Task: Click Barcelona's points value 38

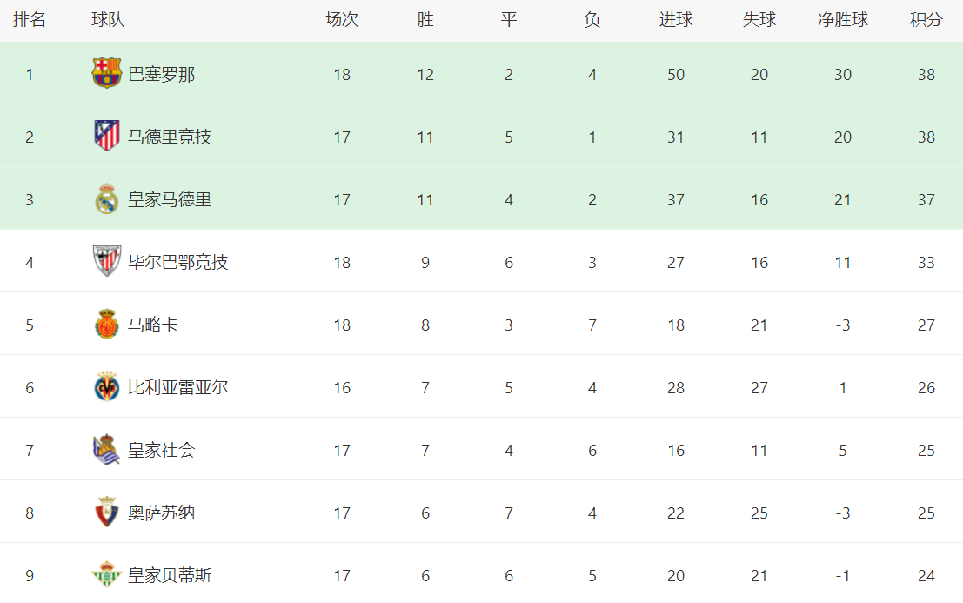Action: (926, 74)
